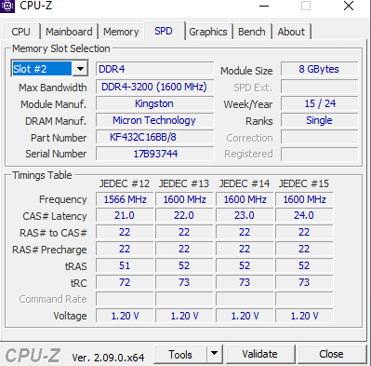
Task: Open the Mainboard tab
Action: [69, 32]
